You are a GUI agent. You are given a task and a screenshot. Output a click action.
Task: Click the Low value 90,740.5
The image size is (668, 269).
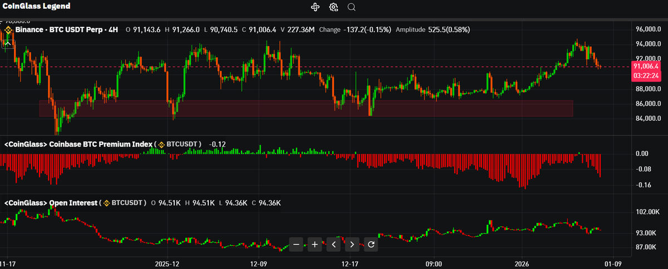point(224,30)
